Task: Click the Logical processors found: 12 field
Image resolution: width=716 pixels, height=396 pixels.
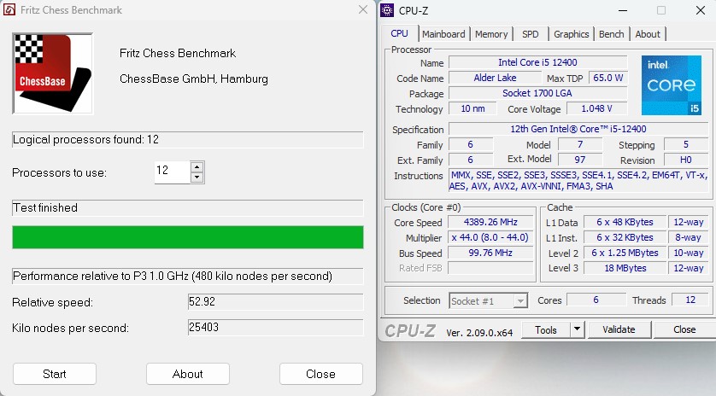Action: coord(188,140)
